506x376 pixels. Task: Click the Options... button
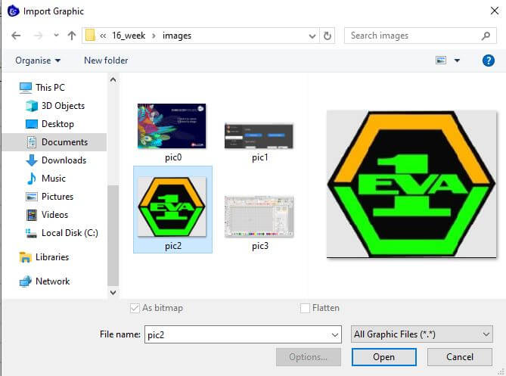tap(308, 357)
